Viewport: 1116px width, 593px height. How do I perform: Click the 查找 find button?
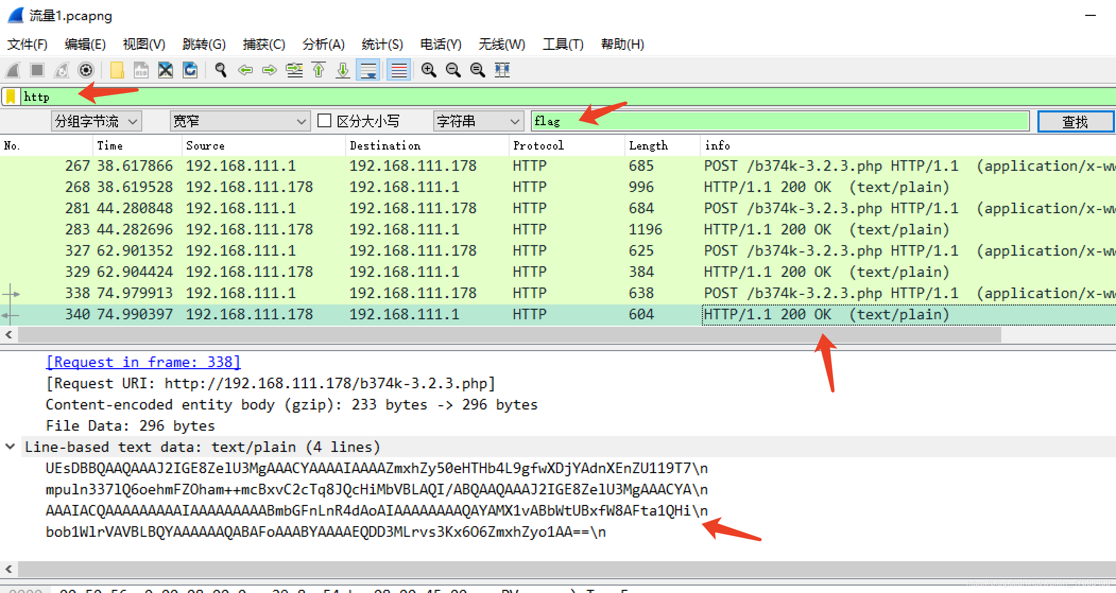coord(1076,121)
